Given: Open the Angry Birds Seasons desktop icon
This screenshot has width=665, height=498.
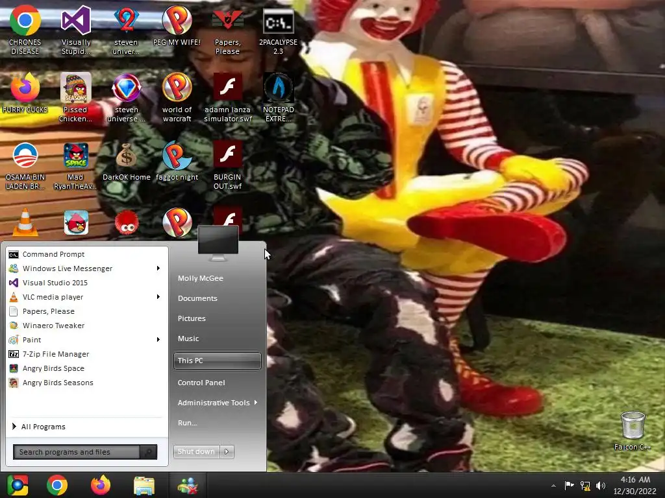Looking at the screenshot, I should pyautogui.click(x=75, y=97).
